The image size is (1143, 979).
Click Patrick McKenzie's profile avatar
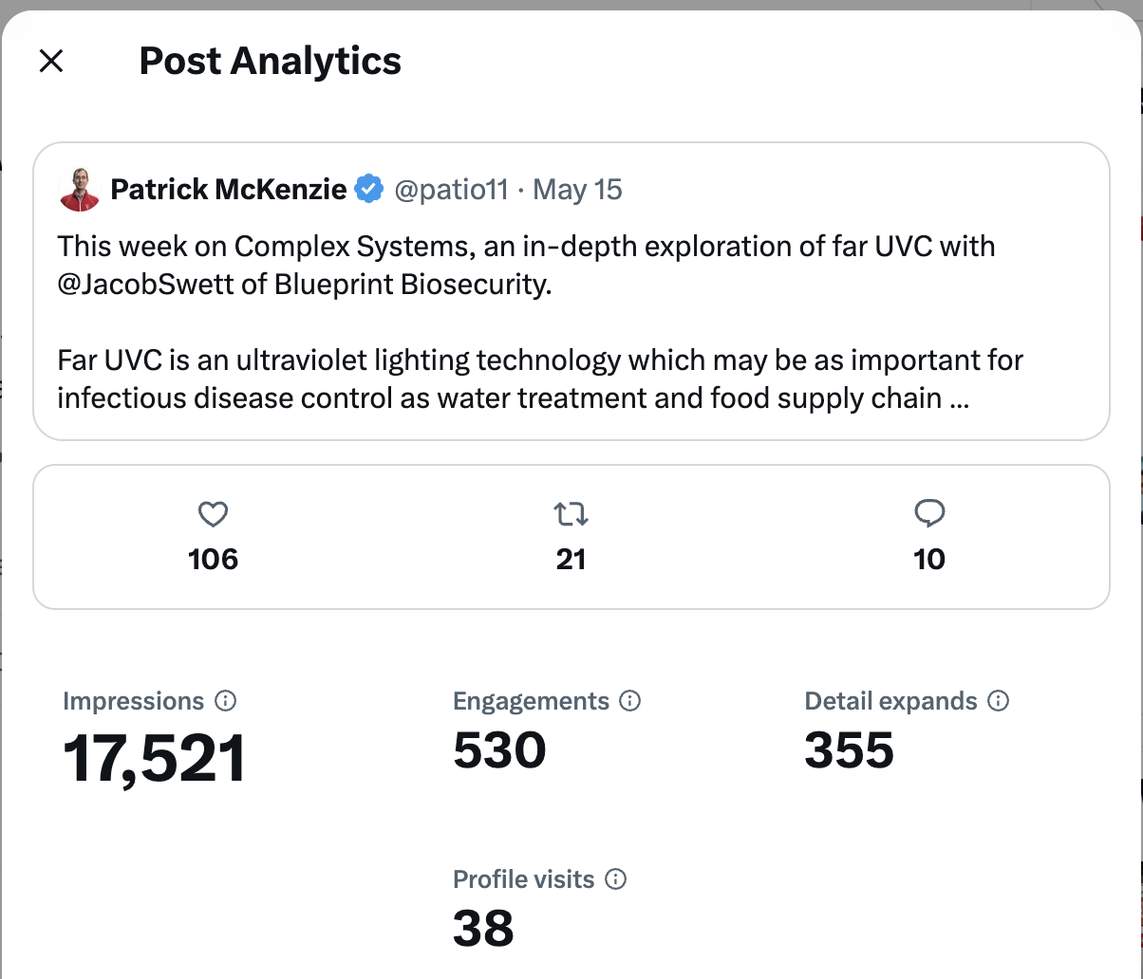[x=80, y=190]
